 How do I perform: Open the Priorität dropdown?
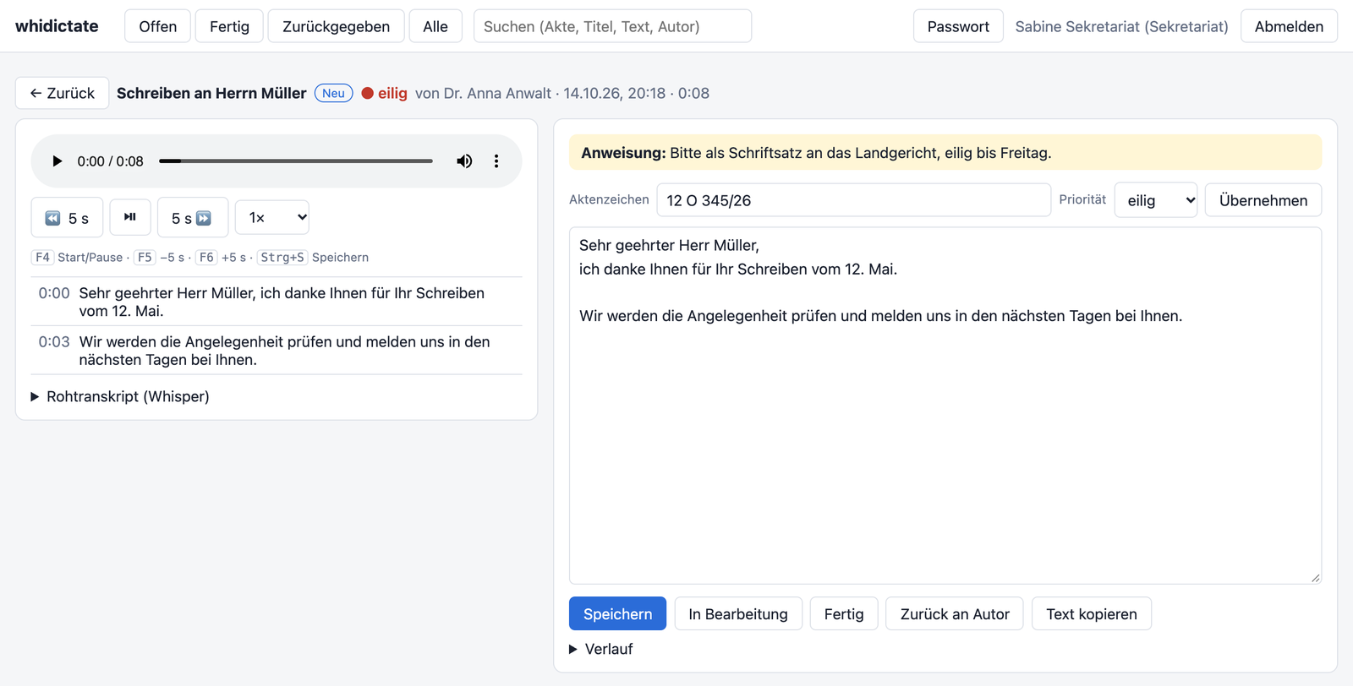click(1156, 200)
